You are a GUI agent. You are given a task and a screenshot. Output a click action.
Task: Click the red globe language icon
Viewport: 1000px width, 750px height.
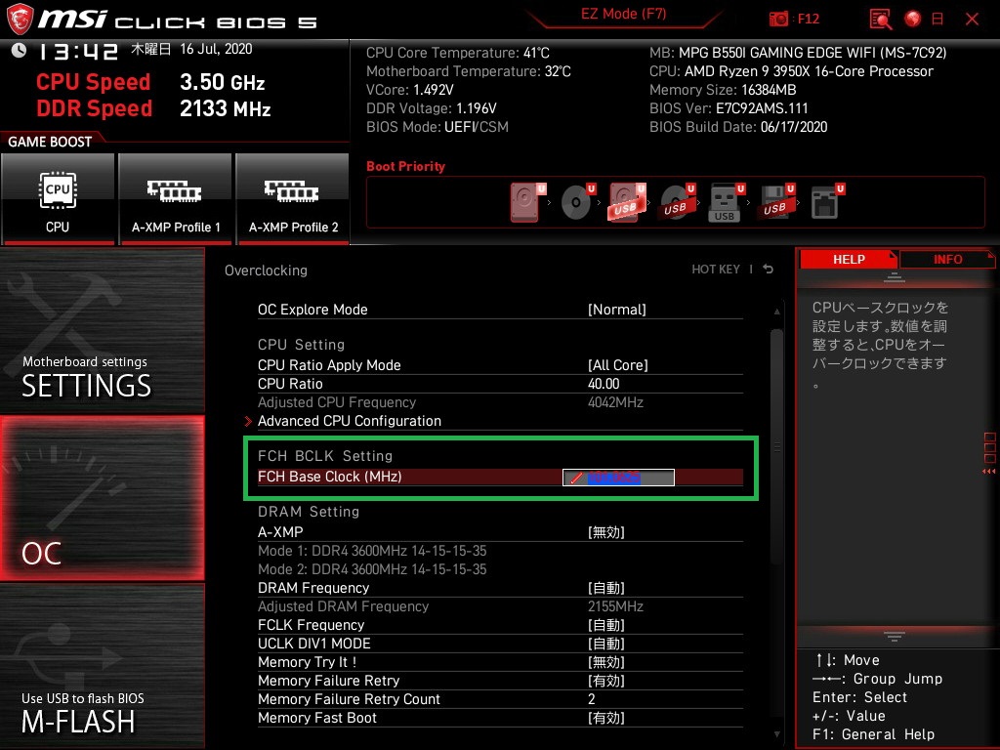pyautogui.click(x=913, y=19)
